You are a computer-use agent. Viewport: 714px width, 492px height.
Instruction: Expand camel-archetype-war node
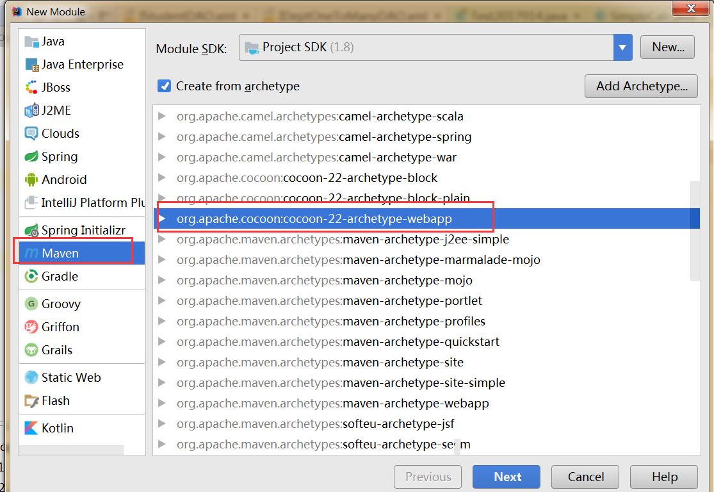(x=161, y=157)
